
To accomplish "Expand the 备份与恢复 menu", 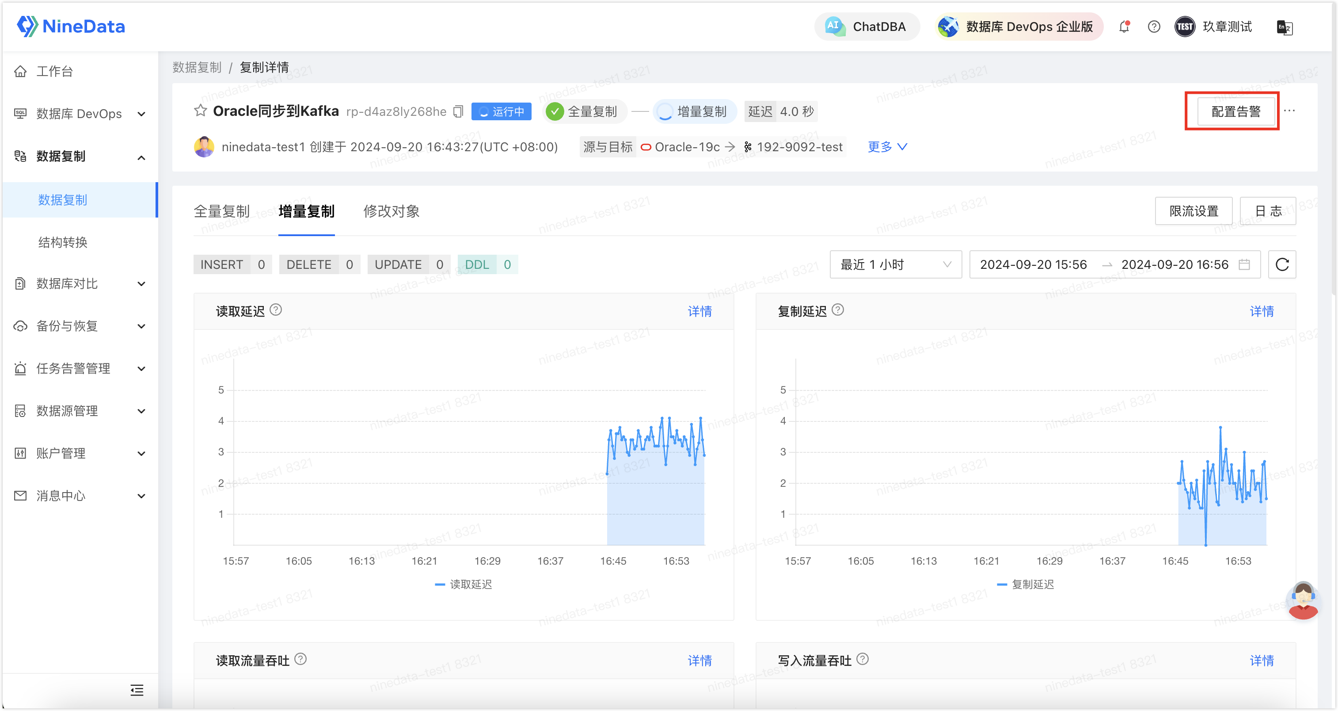I will click(80, 326).
